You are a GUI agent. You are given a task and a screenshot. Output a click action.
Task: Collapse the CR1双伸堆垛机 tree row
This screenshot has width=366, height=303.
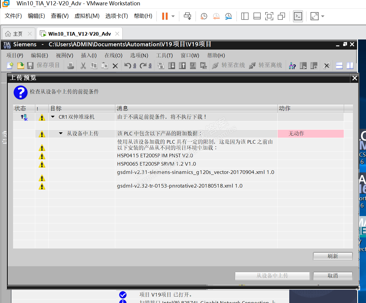pos(53,117)
